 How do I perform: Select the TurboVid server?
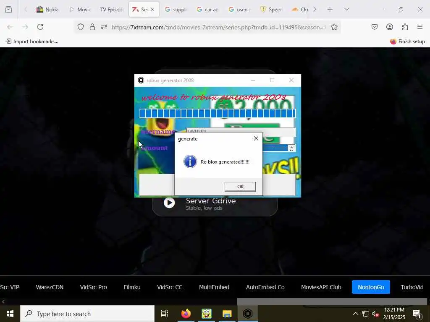point(412,287)
